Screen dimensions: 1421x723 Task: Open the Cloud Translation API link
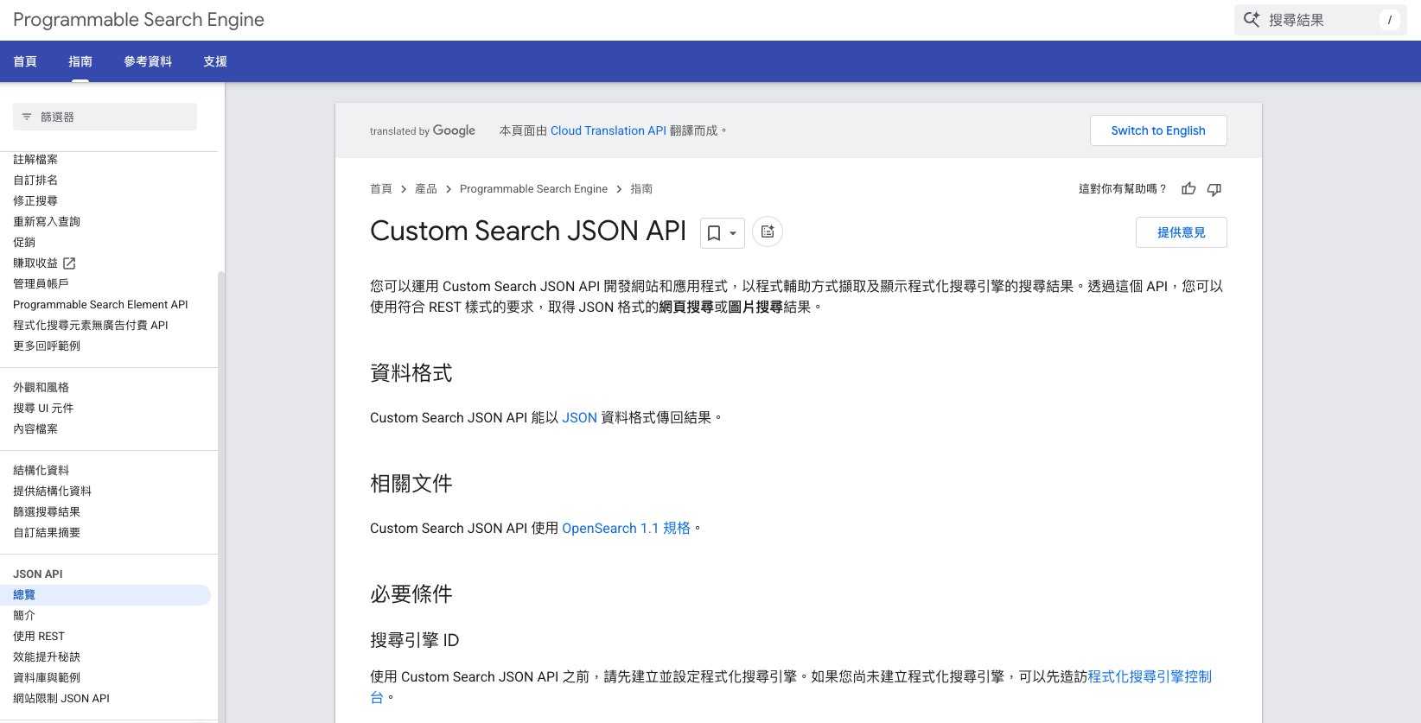point(609,130)
